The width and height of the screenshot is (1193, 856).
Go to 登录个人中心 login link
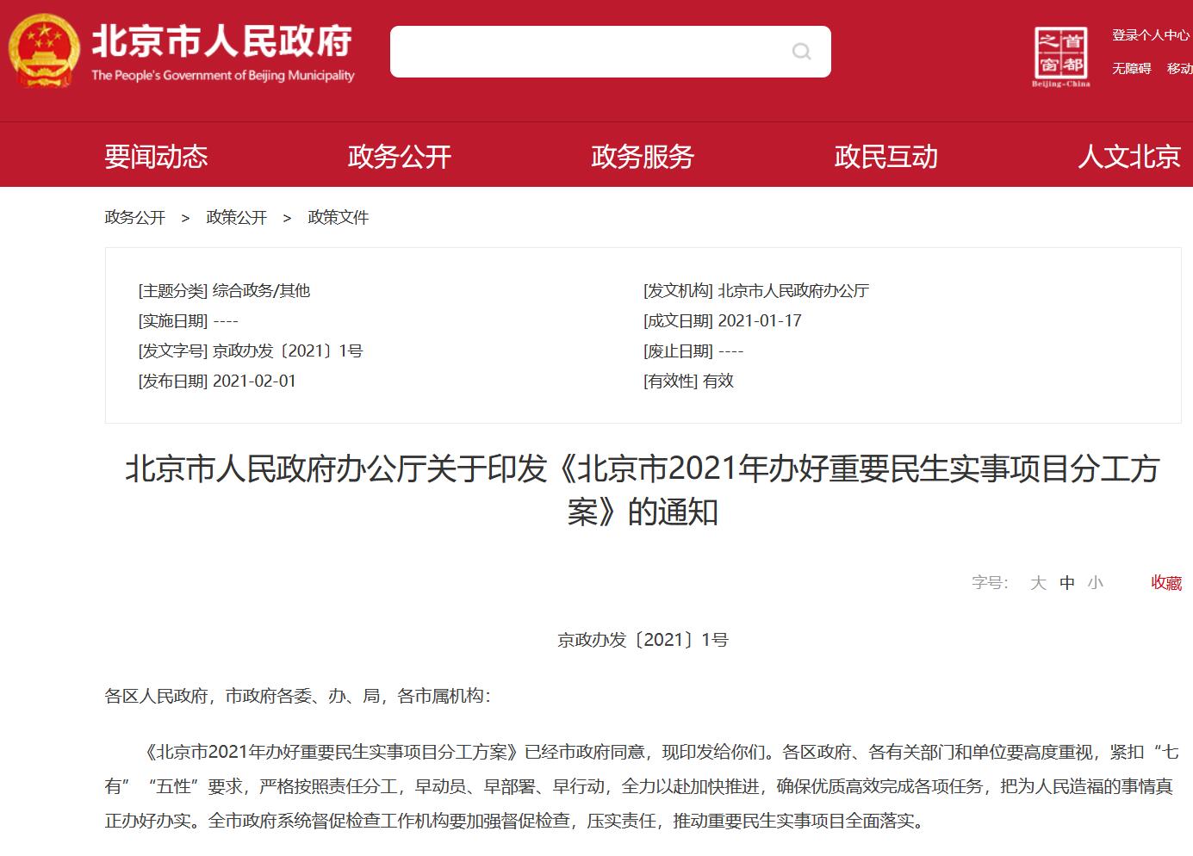coord(1151,35)
